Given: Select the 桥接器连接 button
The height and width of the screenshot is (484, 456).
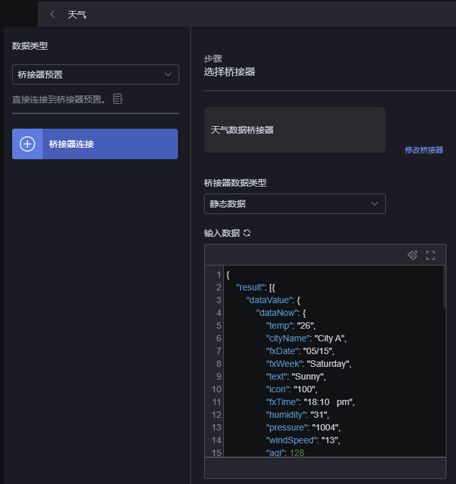Looking at the screenshot, I should point(95,144).
